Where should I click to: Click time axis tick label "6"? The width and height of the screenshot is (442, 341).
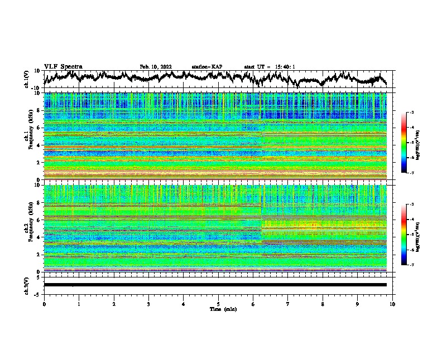[x=253, y=304]
